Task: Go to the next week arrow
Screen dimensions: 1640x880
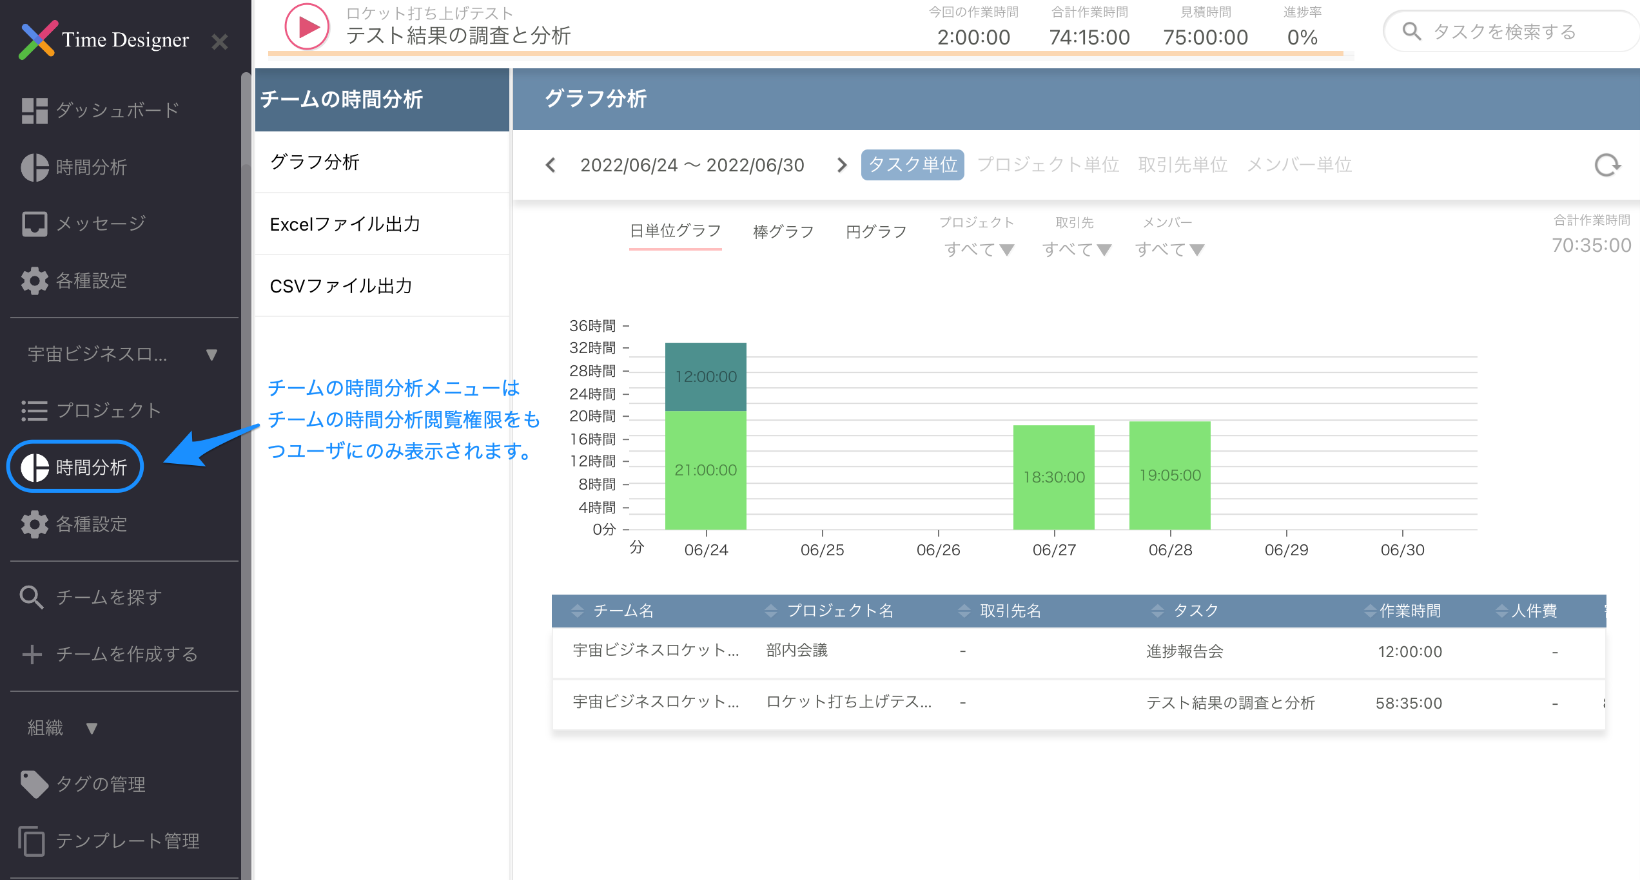Action: coord(841,165)
